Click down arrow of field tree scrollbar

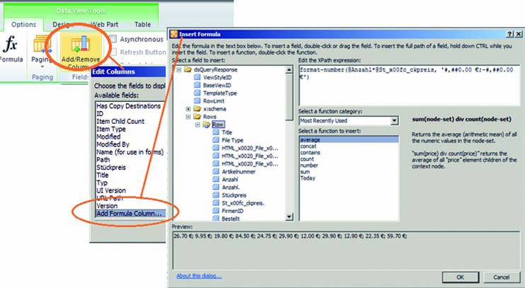289,217
